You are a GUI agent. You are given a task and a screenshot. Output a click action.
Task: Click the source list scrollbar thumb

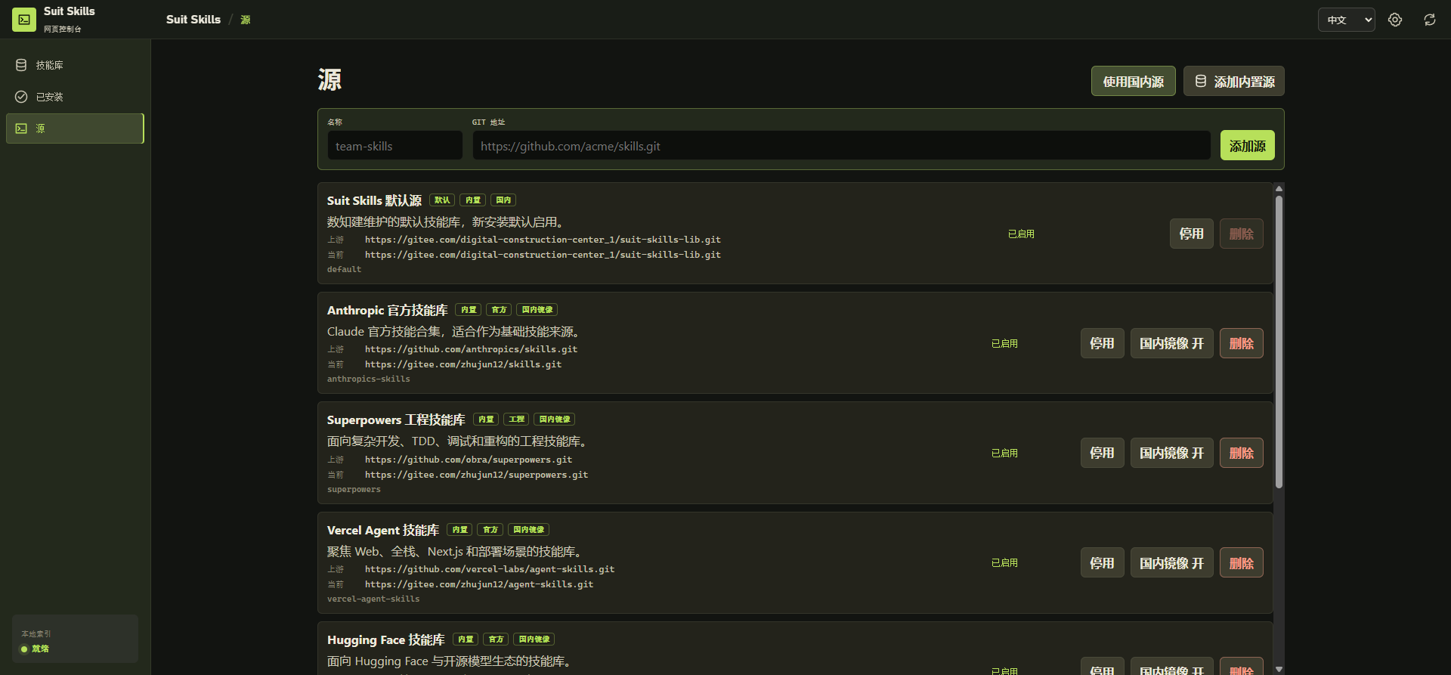coord(1279,342)
